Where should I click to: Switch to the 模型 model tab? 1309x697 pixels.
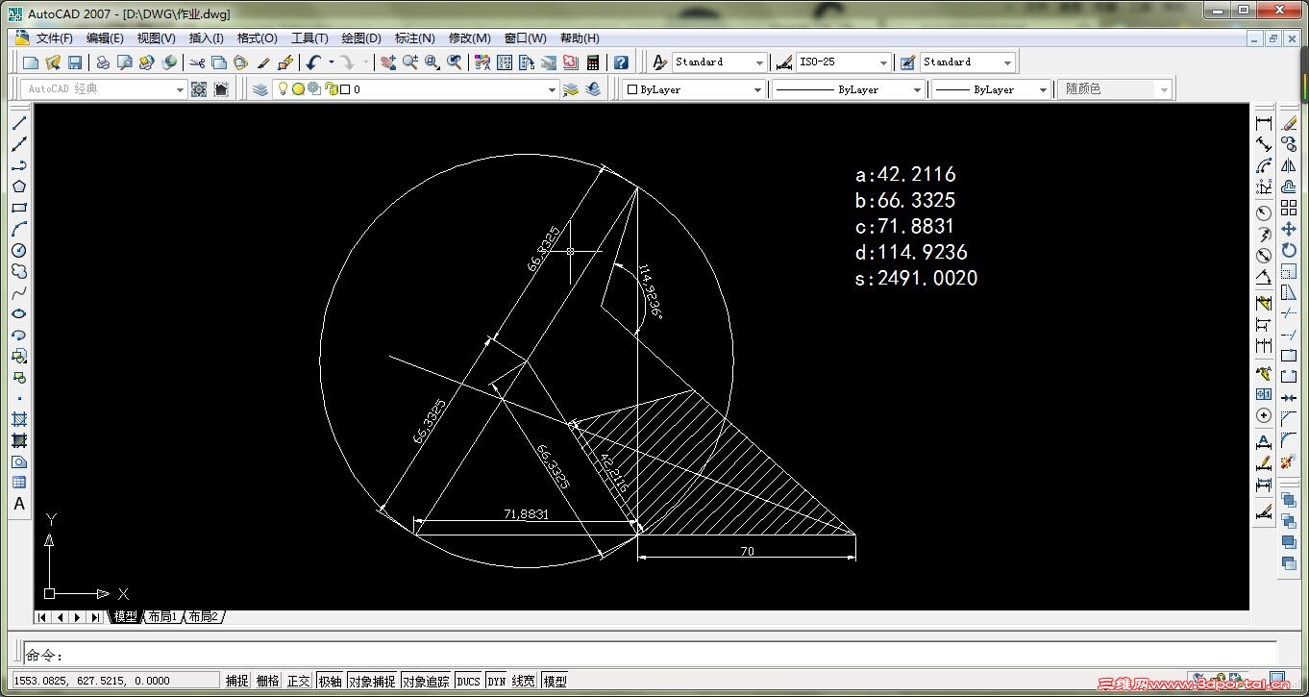pyautogui.click(x=126, y=617)
